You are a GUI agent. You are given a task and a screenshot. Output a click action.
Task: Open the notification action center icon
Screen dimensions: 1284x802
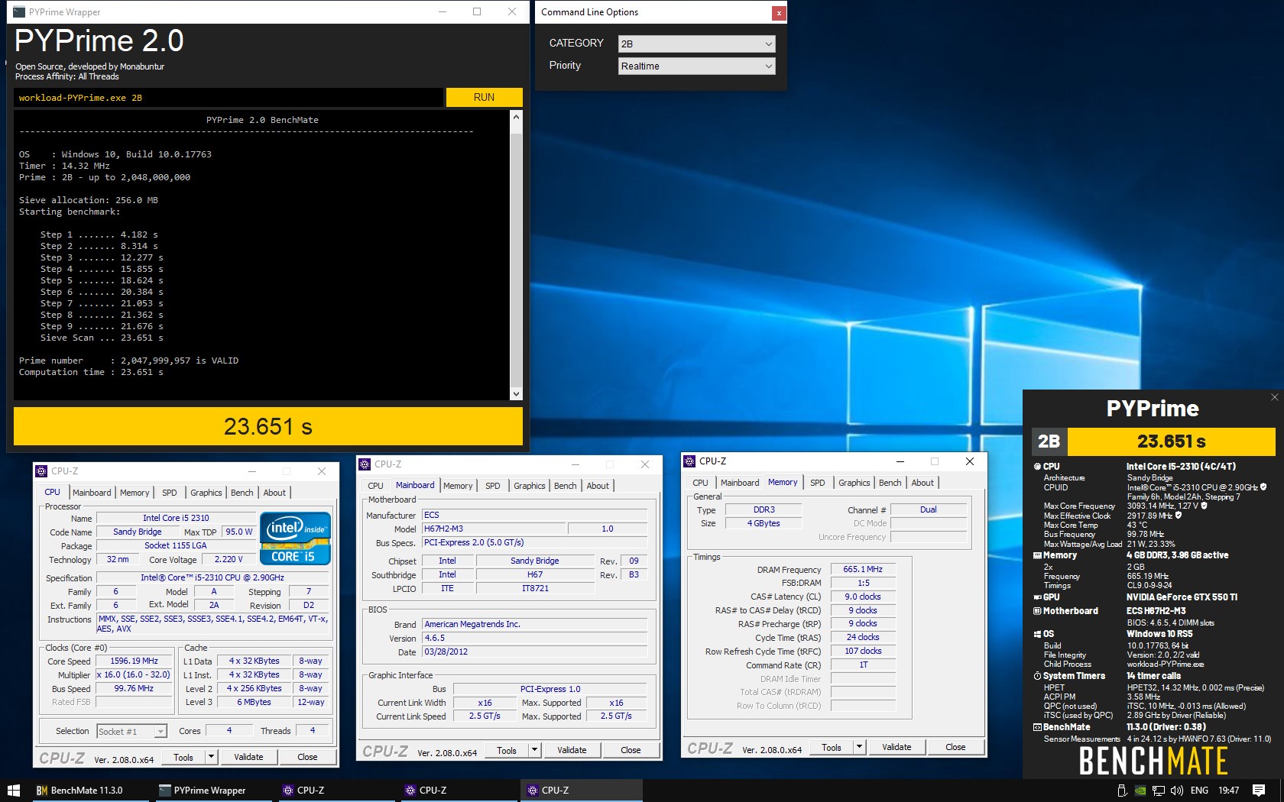coord(1259,791)
